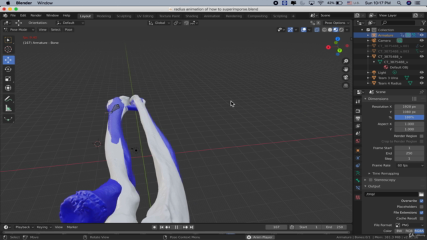Open the Render menu
The height and width of the screenshot is (240, 427).
tap(36, 15)
